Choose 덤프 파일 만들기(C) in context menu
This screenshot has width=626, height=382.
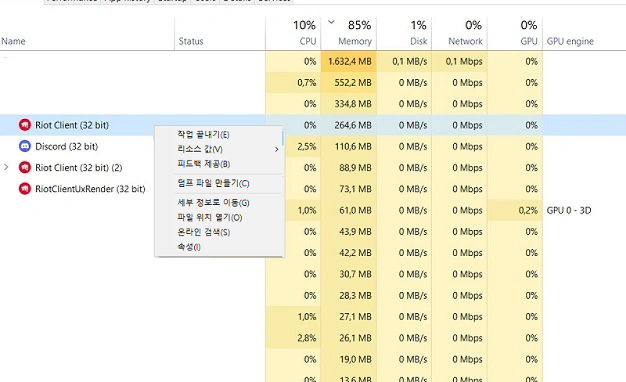pos(213,183)
